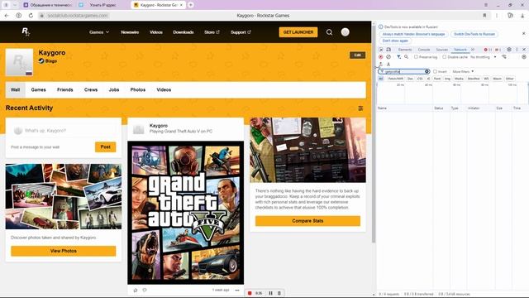Open network panel settings gear

tap(524, 57)
